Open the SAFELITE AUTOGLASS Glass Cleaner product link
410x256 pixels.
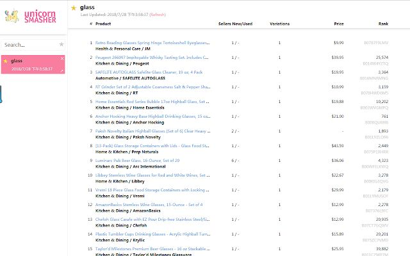pos(149,72)
